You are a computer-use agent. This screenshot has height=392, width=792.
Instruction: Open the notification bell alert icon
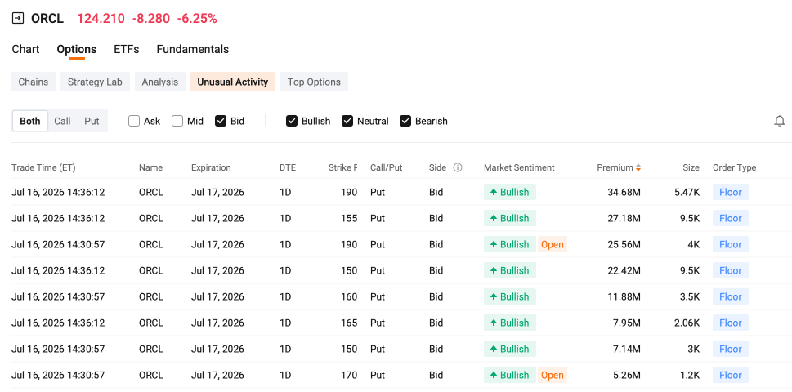(x=780, y=121)
